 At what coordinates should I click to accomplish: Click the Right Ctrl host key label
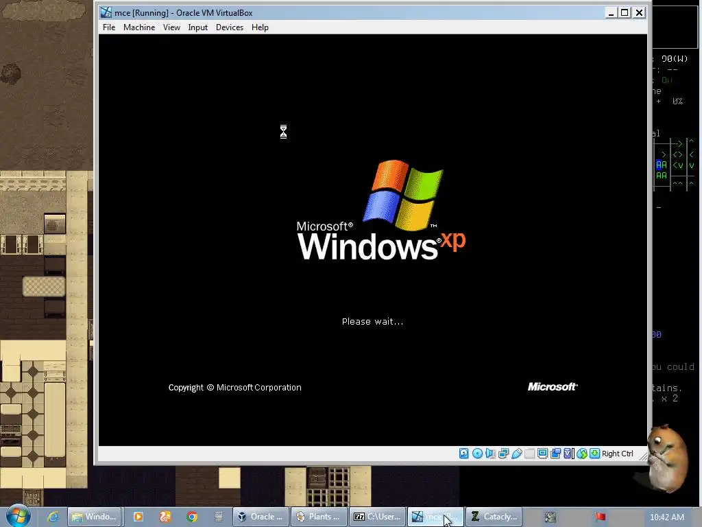[x=618, y=454]
